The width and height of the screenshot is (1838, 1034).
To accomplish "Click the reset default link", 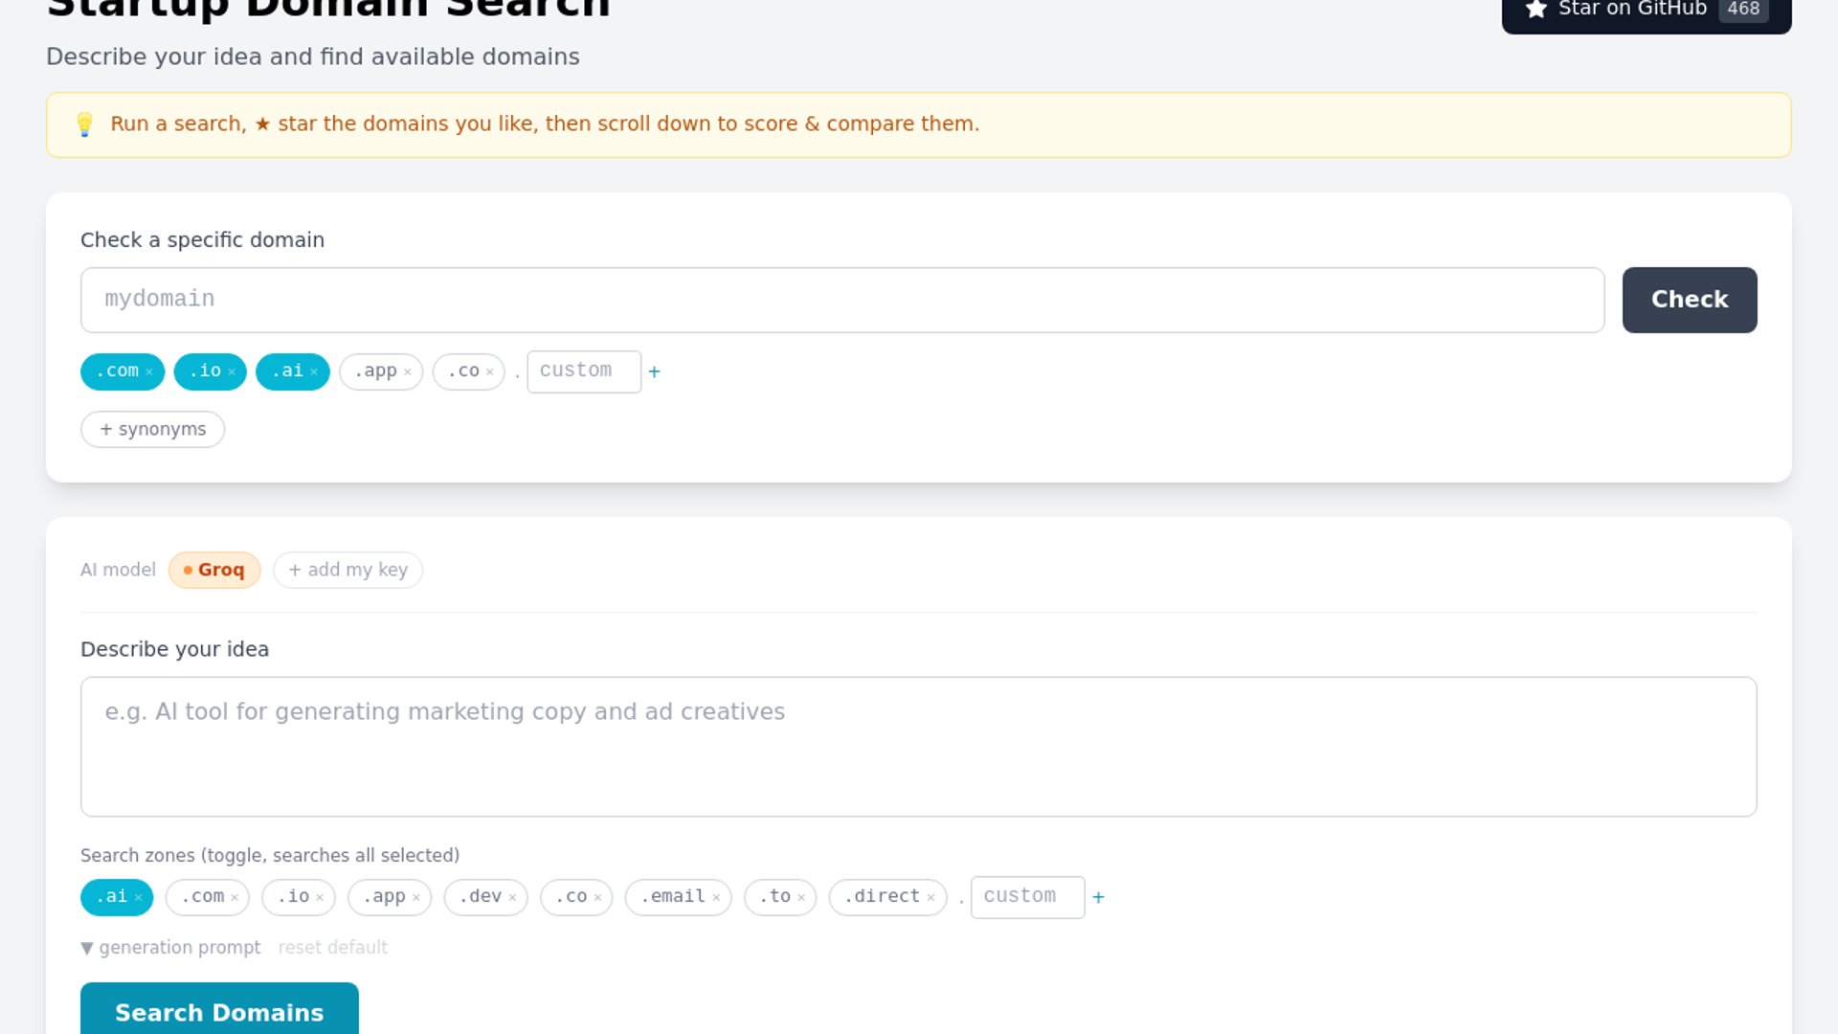I will tap(332, 948).
